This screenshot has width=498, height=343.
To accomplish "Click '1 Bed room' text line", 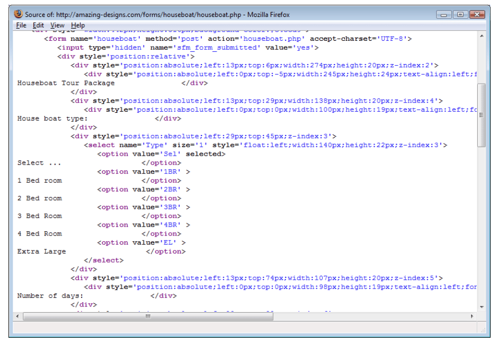I will point(40,181).
